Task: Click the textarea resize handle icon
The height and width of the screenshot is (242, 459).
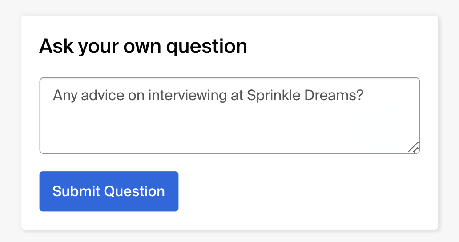Action: 414,147
